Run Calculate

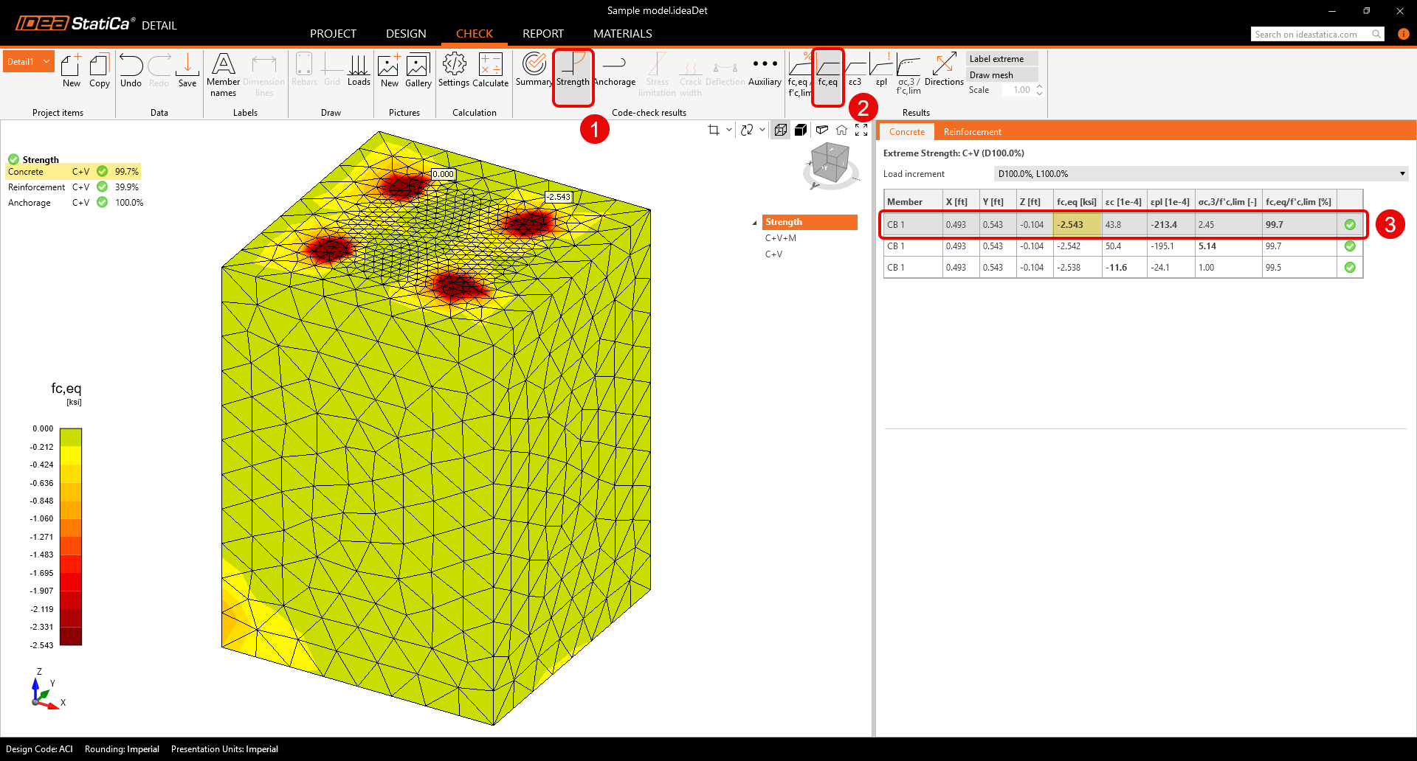coord(490,71)
